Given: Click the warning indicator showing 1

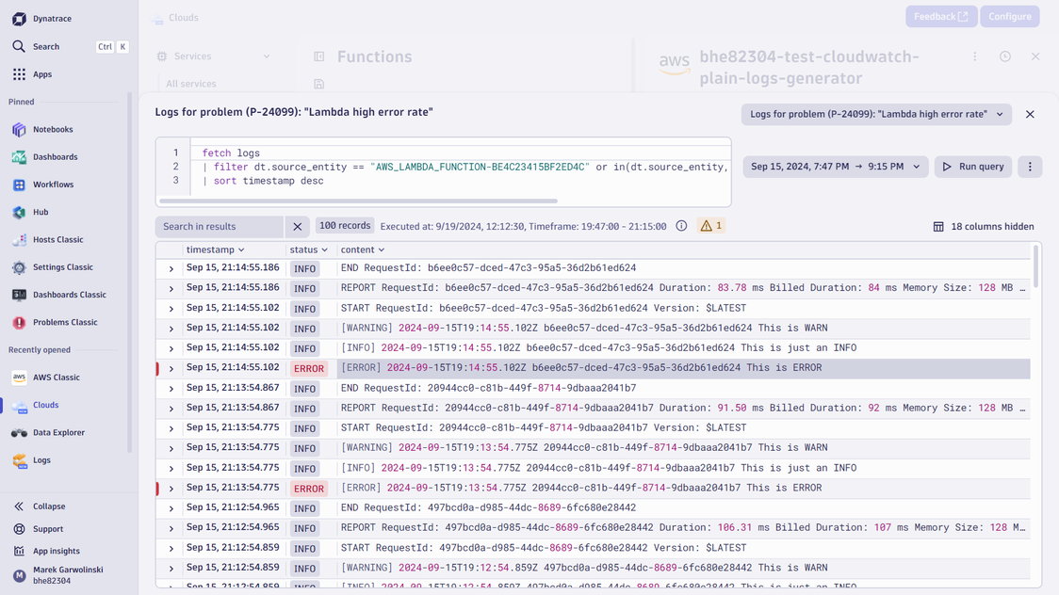Looking at the screenshot, I should pos(710,226).
